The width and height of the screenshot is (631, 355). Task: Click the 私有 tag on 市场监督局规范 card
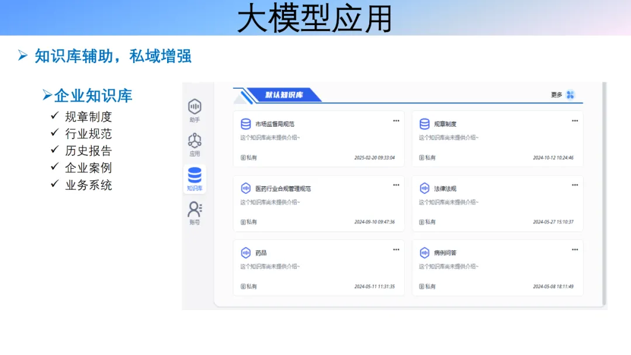252,156
